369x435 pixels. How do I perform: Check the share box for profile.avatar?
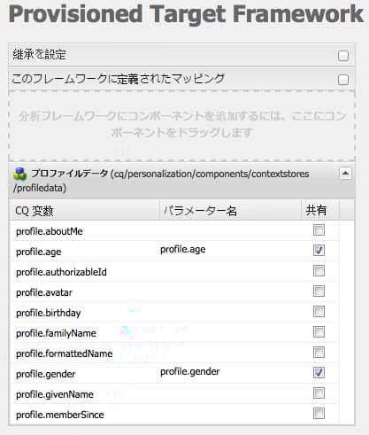click(319, 291)
